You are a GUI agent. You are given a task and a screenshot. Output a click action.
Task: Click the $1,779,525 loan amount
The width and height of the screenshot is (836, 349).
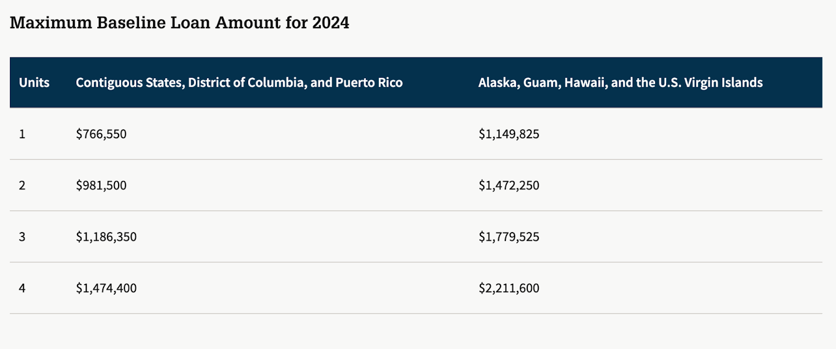tap(508, 237)
